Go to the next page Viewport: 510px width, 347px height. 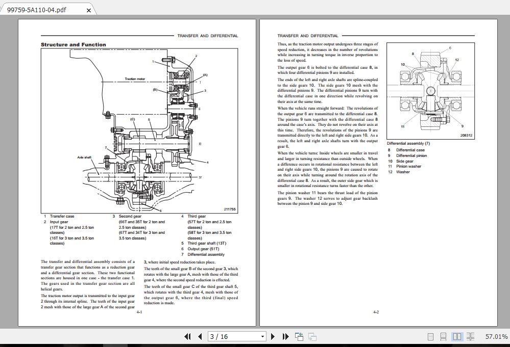tap(273, 337)
